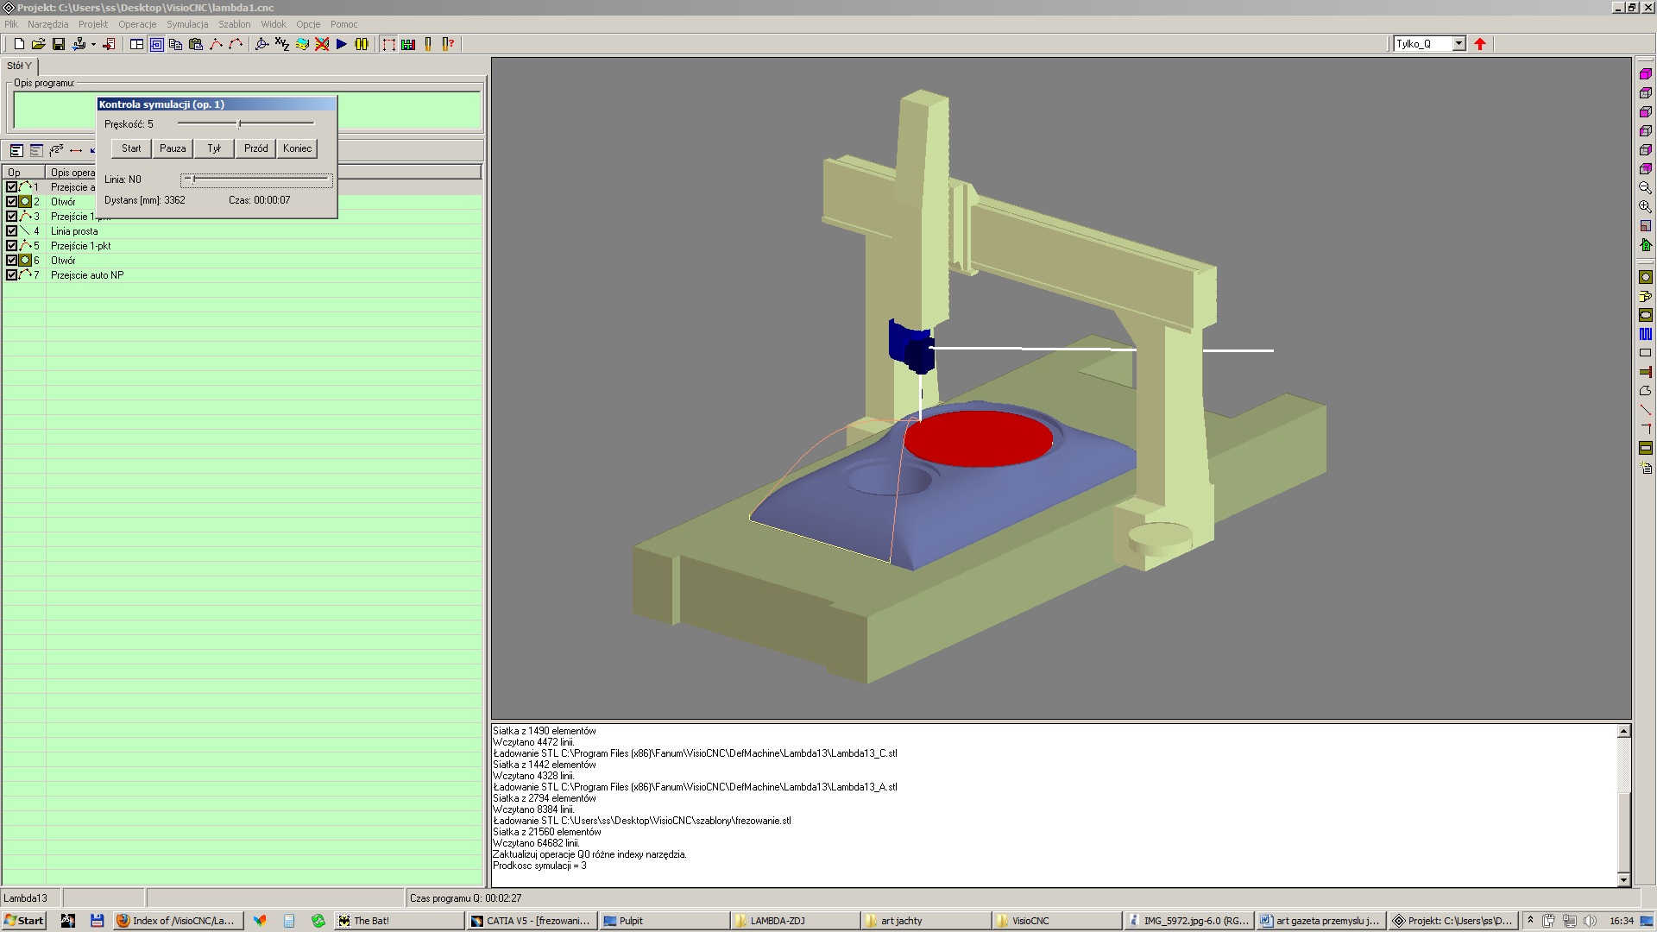Click the yellow pause simulation icon in toolbar
This screenshot has height=932, width=1657.
[x=362, y=44]
